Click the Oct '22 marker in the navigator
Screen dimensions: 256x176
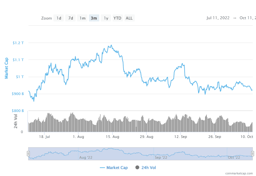point(234,157)
